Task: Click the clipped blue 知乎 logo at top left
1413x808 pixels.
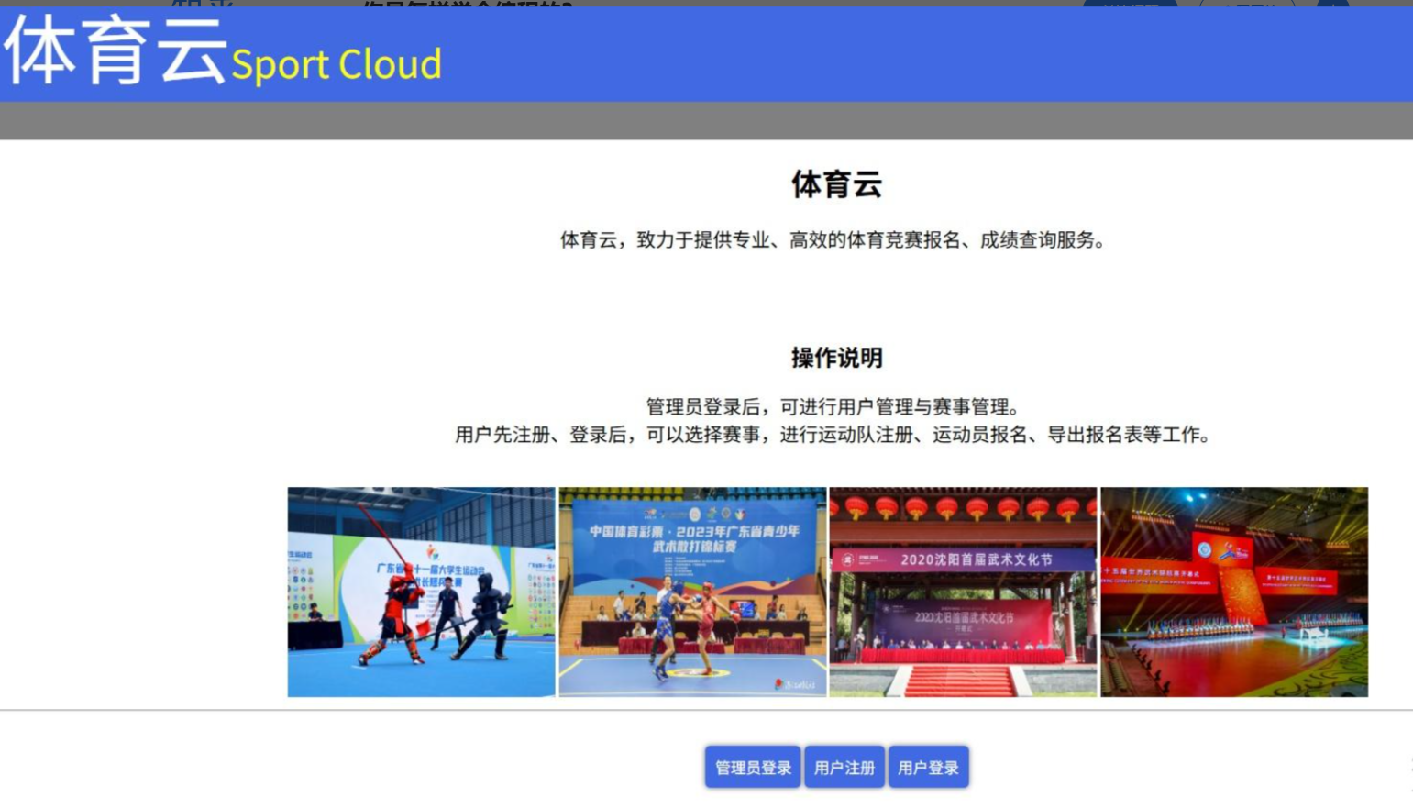Action: (202, 4)
